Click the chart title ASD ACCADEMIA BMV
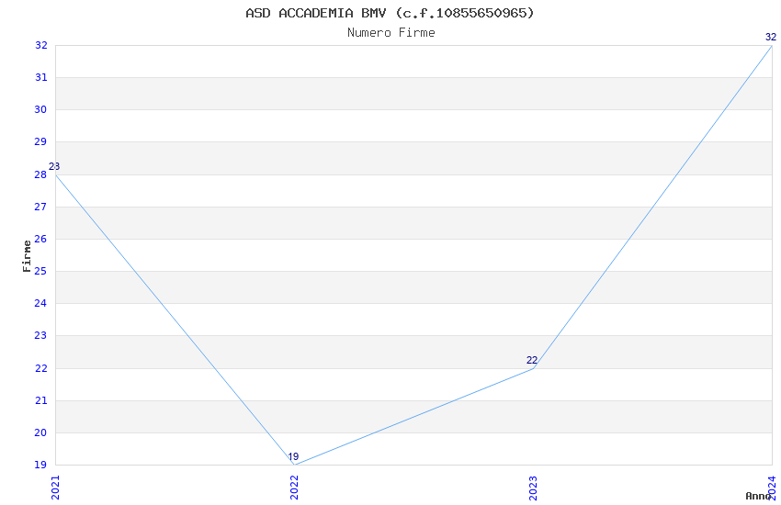 point(390,13)
